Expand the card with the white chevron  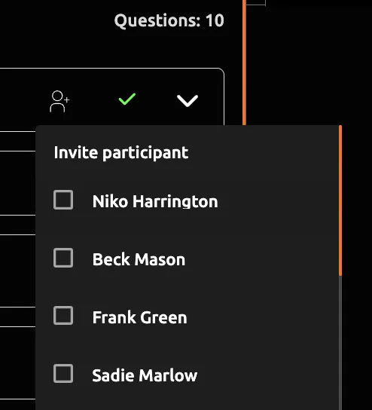point(188,101)
